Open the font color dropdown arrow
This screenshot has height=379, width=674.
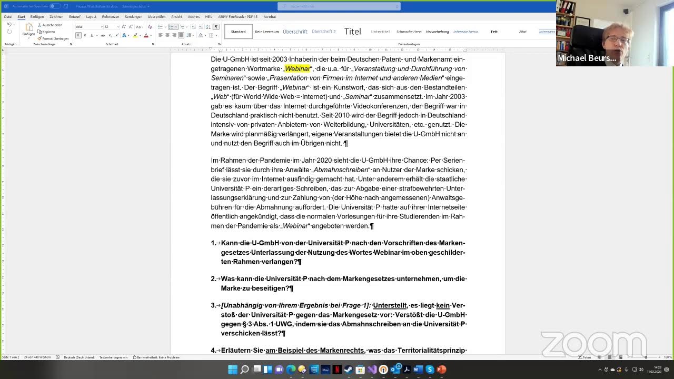point(151,35)
